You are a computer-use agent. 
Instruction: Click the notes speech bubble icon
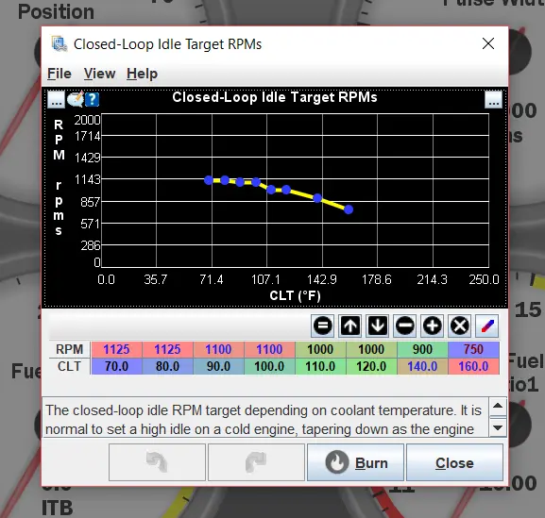(76, 99)
